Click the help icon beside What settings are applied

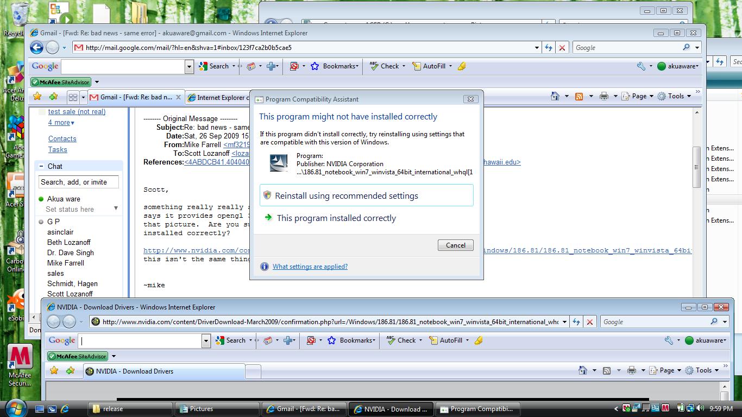coord(265,267)
